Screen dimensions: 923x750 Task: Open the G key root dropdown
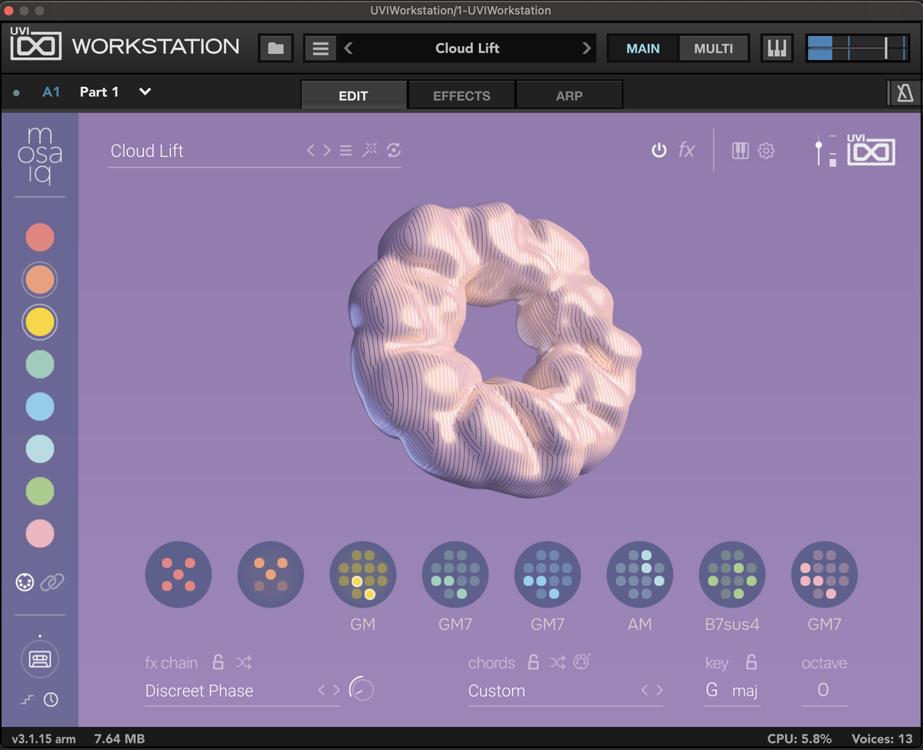pyautogui.click(x=712, y=691)
